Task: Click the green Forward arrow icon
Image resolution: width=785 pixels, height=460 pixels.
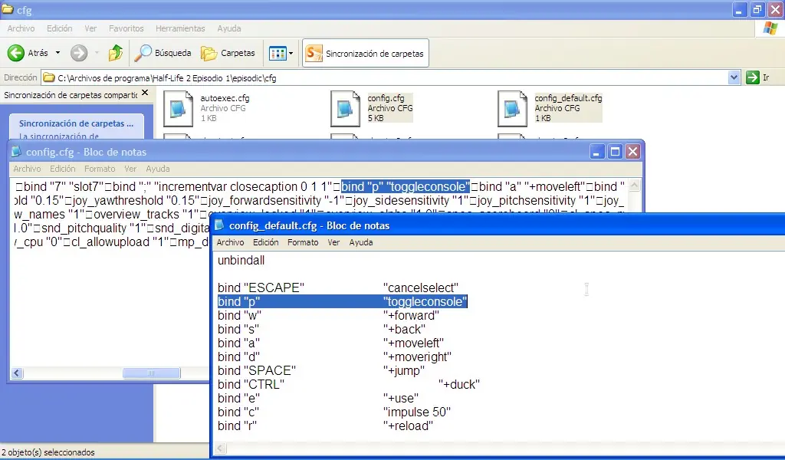Action: (78, 53)
